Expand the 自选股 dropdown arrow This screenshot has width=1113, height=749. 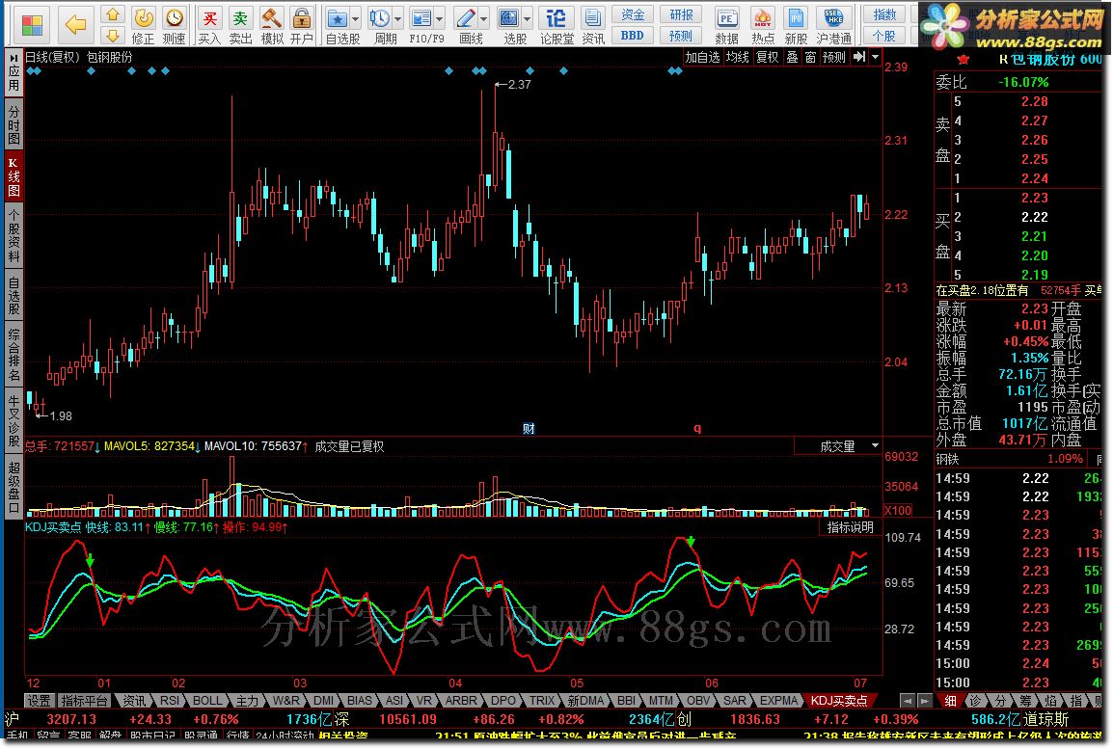pos(355,18)
